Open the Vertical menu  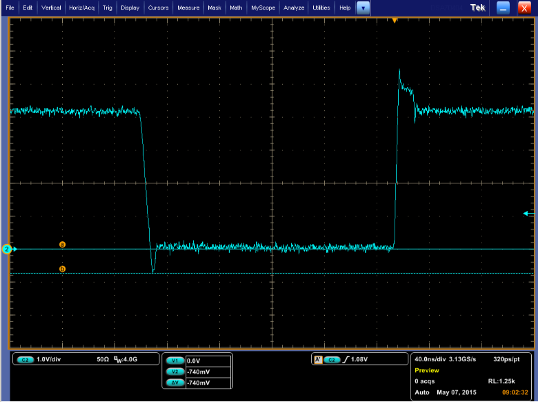coord(51,8)
